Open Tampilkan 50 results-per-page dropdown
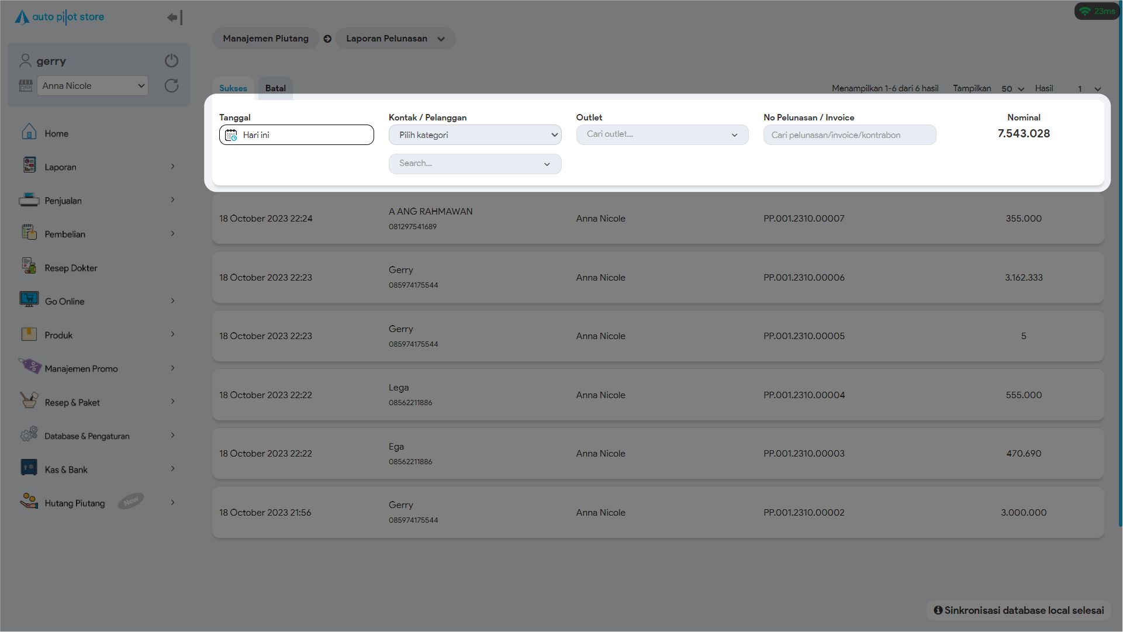This screenshot has width=1123, height=632. pyautogui.click(x=1013, y=89)
